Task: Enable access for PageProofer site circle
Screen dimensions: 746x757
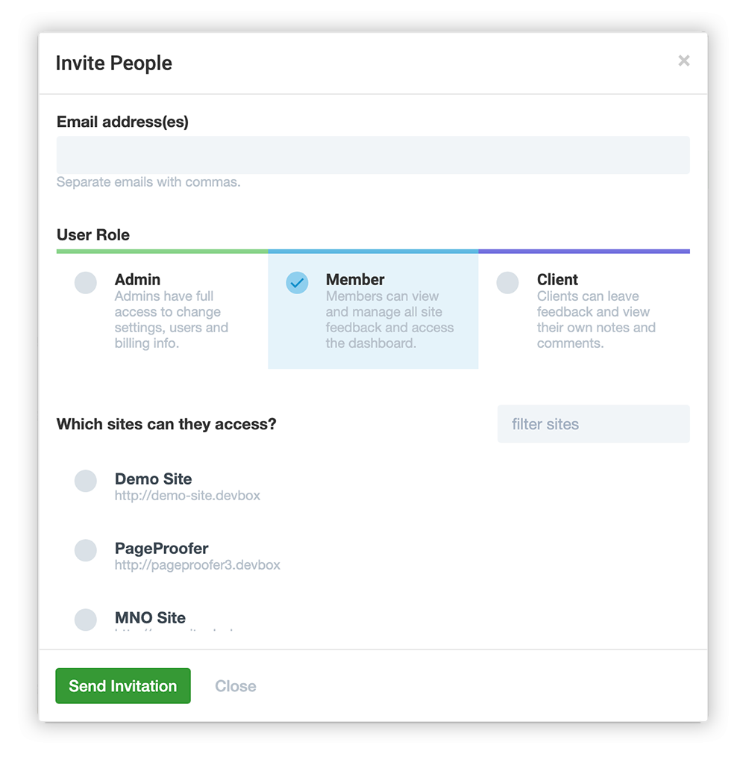Action: [86, 550]
